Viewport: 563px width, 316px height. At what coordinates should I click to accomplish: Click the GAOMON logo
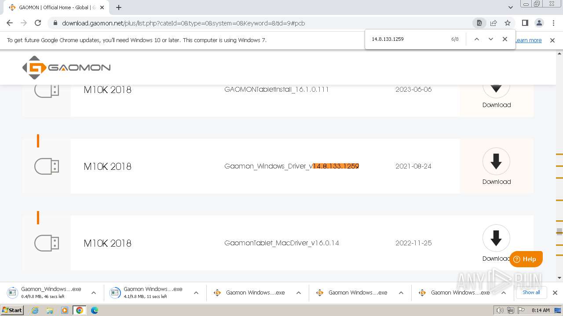(x=66, y=68)
